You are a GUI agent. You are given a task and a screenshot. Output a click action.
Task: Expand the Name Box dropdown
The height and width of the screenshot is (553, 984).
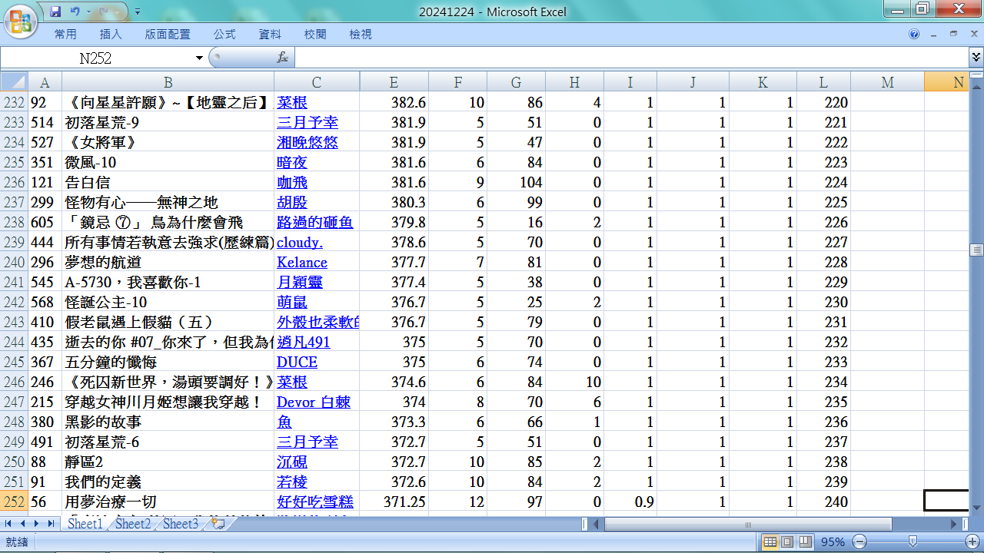(x=200, y=58)
